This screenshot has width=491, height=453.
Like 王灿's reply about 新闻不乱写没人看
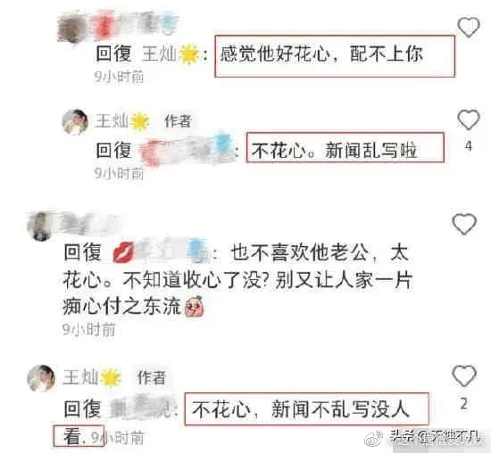click(x=464, y=375)
